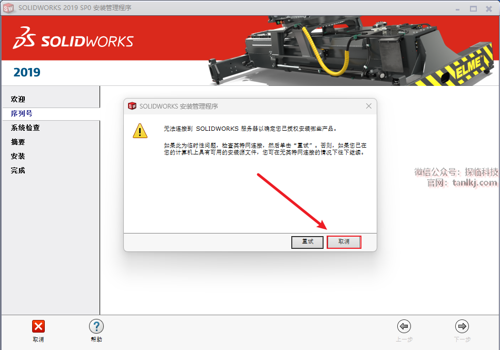This screenshot has width=500, height=350.
Task: Maximize the installation manager window
Action: 473,8
